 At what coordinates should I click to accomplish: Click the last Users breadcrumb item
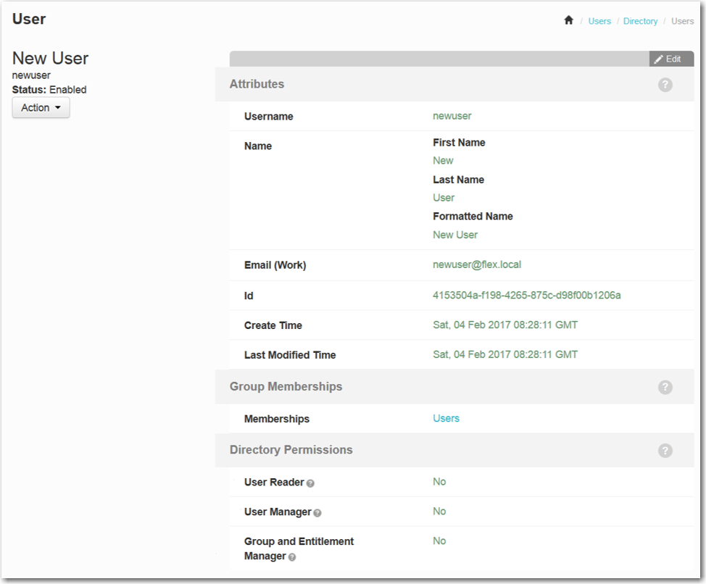pos(682,21)
